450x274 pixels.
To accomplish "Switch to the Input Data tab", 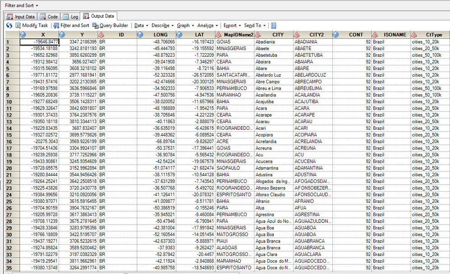I will [x=21, y=17].
